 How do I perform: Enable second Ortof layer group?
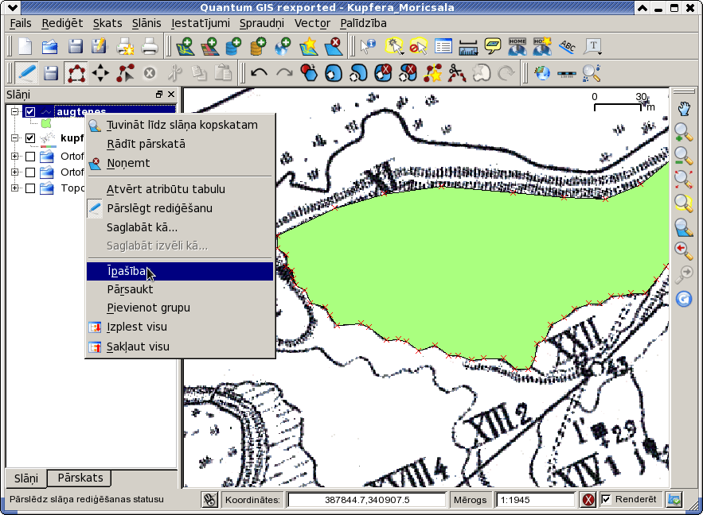(30, 172)
